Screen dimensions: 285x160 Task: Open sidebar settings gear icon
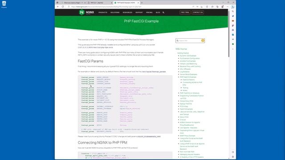(x=233, y=157)
